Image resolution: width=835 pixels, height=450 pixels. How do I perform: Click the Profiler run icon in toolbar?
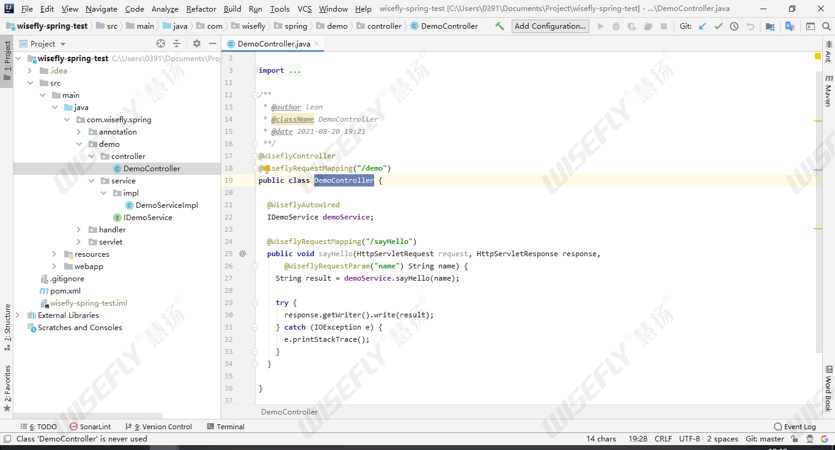pos(647,26)
